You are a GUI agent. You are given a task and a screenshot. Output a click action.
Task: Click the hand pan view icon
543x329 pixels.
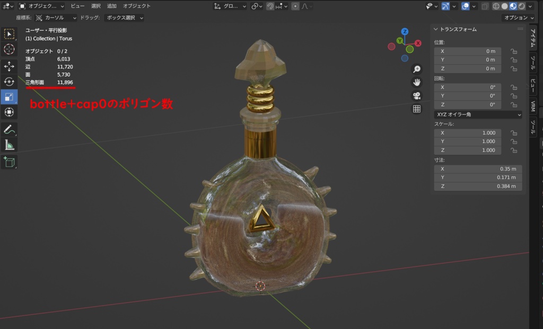417,82
